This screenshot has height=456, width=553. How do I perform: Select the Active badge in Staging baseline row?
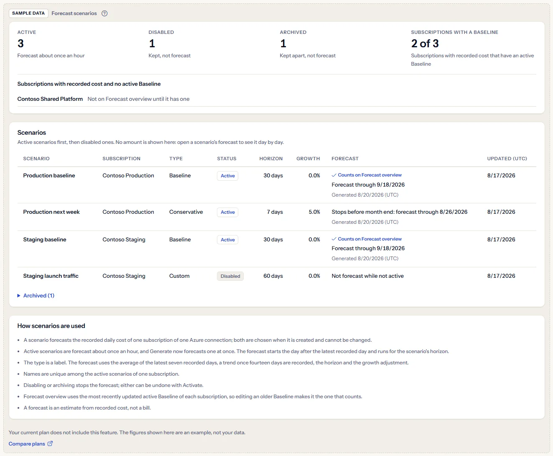pyautogui.click(x=228, y=240)
